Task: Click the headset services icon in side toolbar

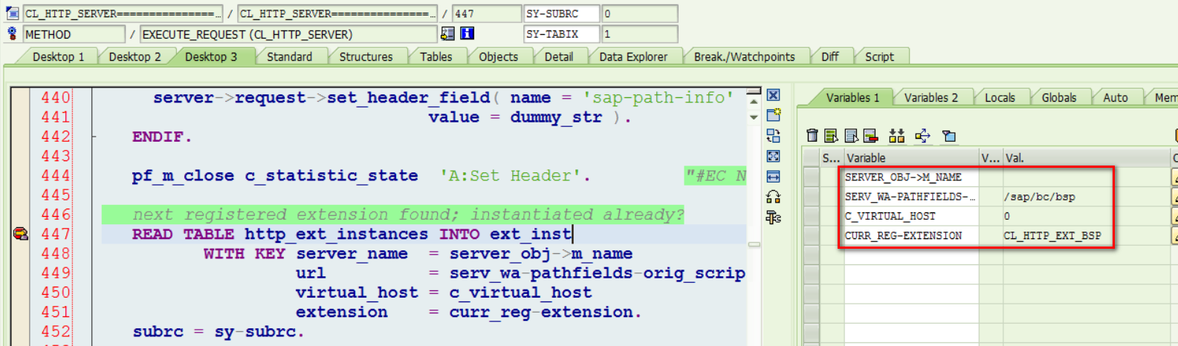Action: (x=774, y=197)
